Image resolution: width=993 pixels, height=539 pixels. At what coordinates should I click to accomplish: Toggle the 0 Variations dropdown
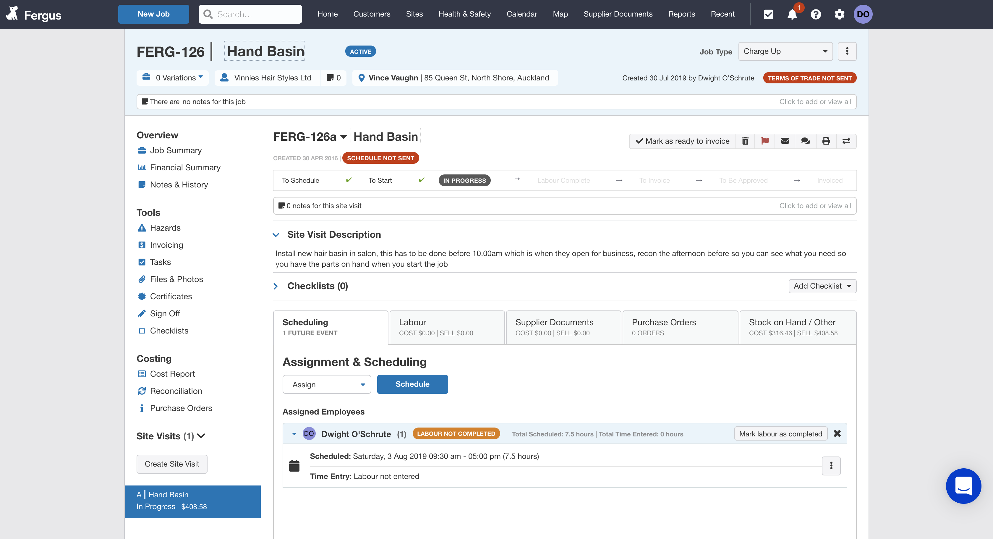174,78
